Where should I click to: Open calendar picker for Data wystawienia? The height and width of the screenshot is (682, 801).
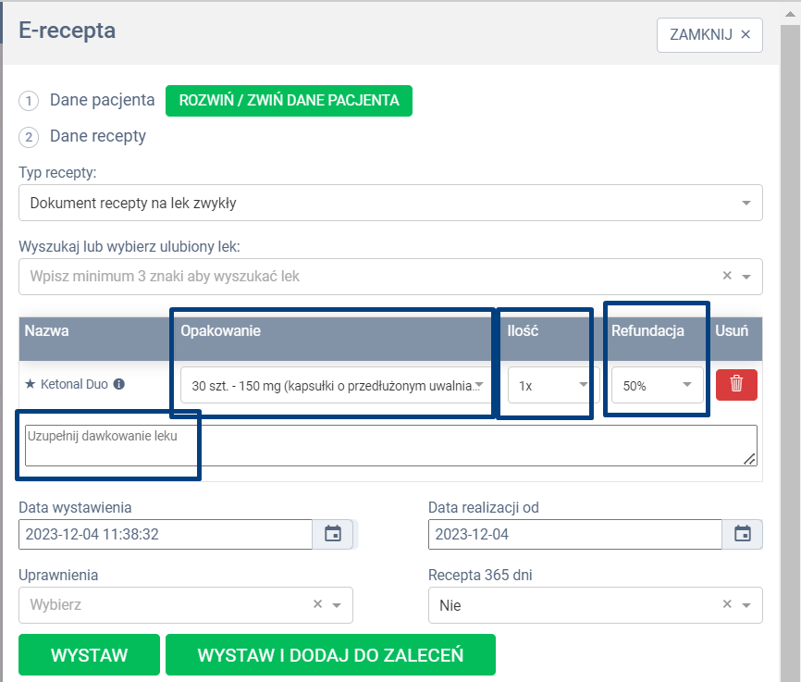[333, 534]
